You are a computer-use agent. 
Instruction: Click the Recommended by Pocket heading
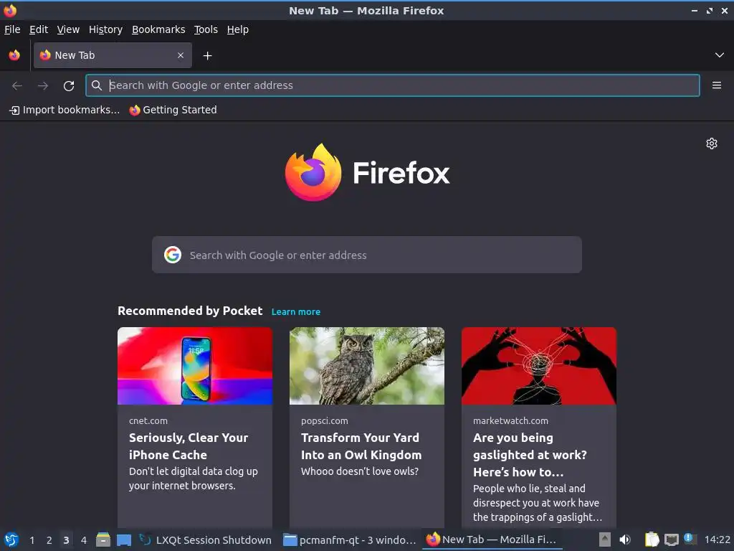tap(190, 311)
